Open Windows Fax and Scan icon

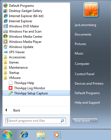click(x=5, y=31)
